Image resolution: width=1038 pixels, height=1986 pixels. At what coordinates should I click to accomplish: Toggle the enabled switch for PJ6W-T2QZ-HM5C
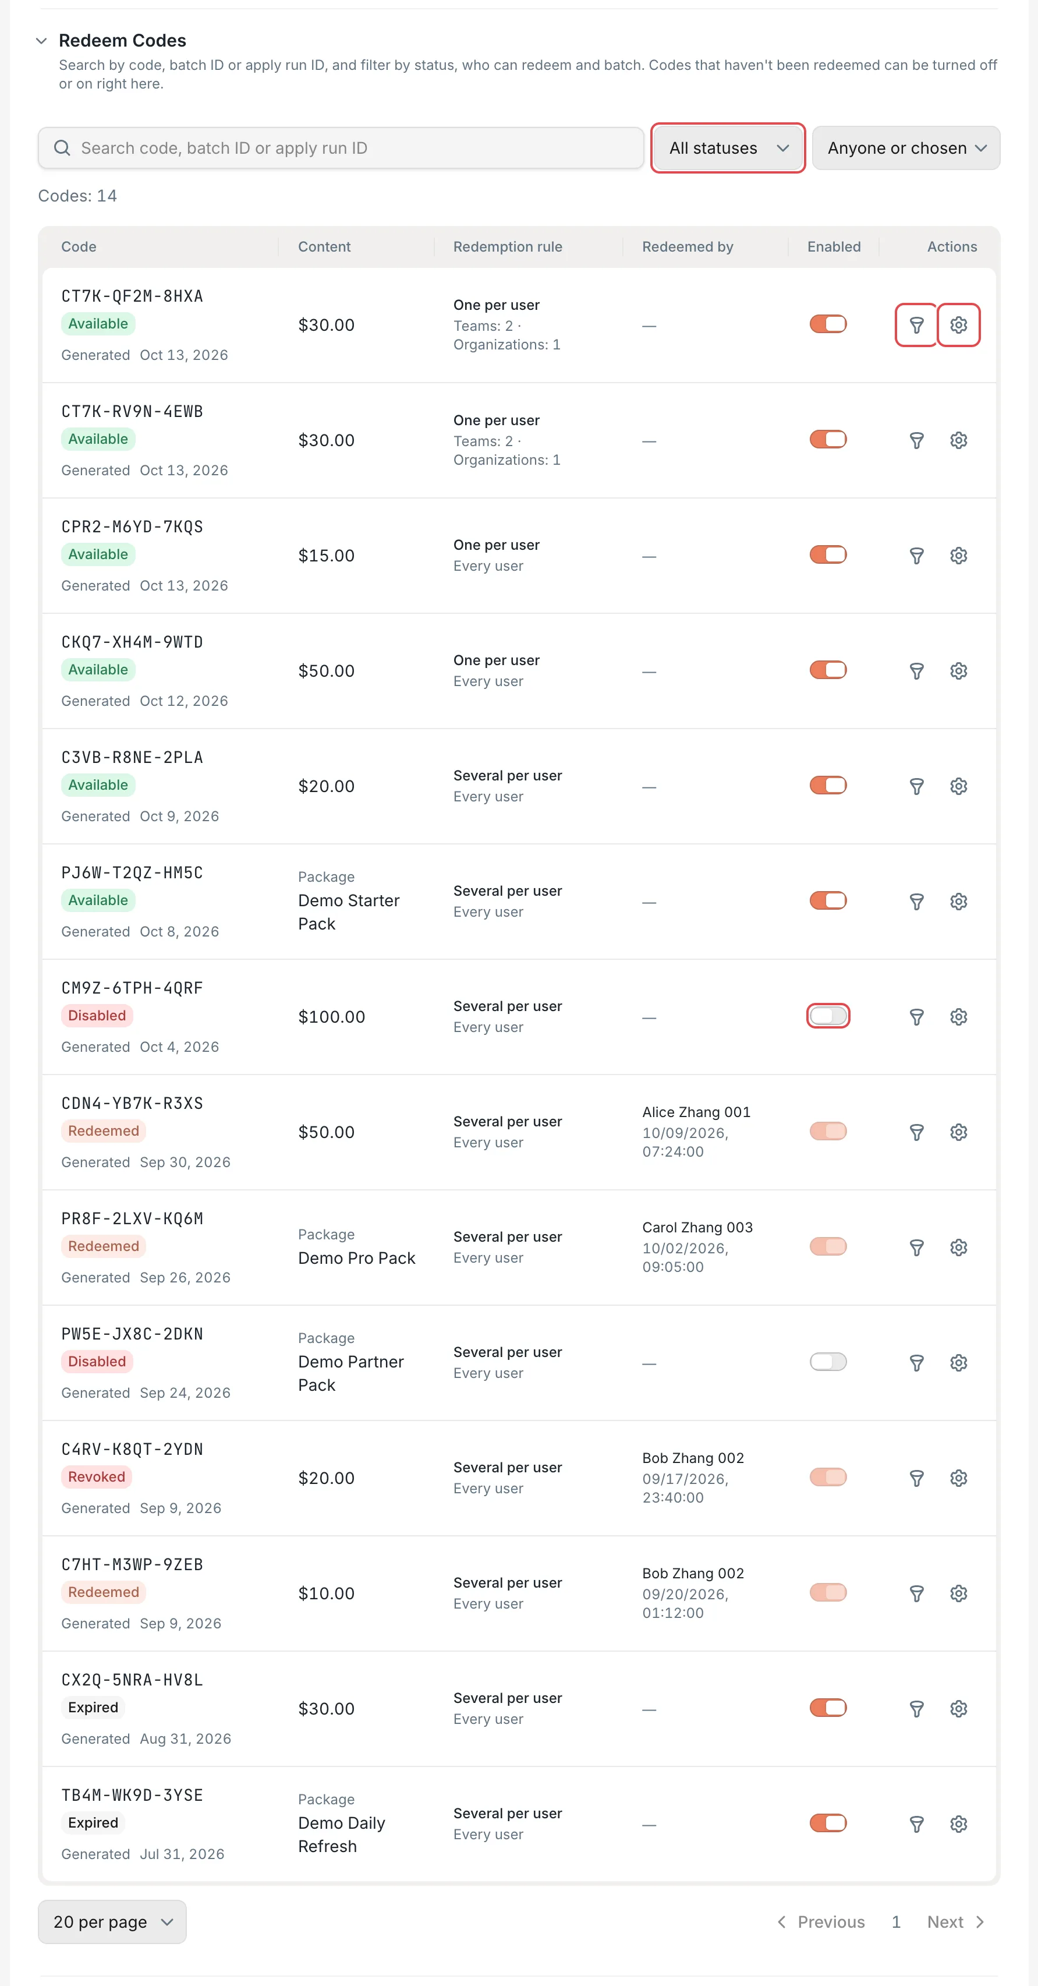[x=828, y=900]
